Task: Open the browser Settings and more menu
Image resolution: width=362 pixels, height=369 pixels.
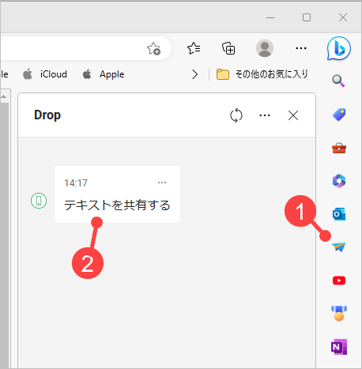Action: click(x=301, y=48)
